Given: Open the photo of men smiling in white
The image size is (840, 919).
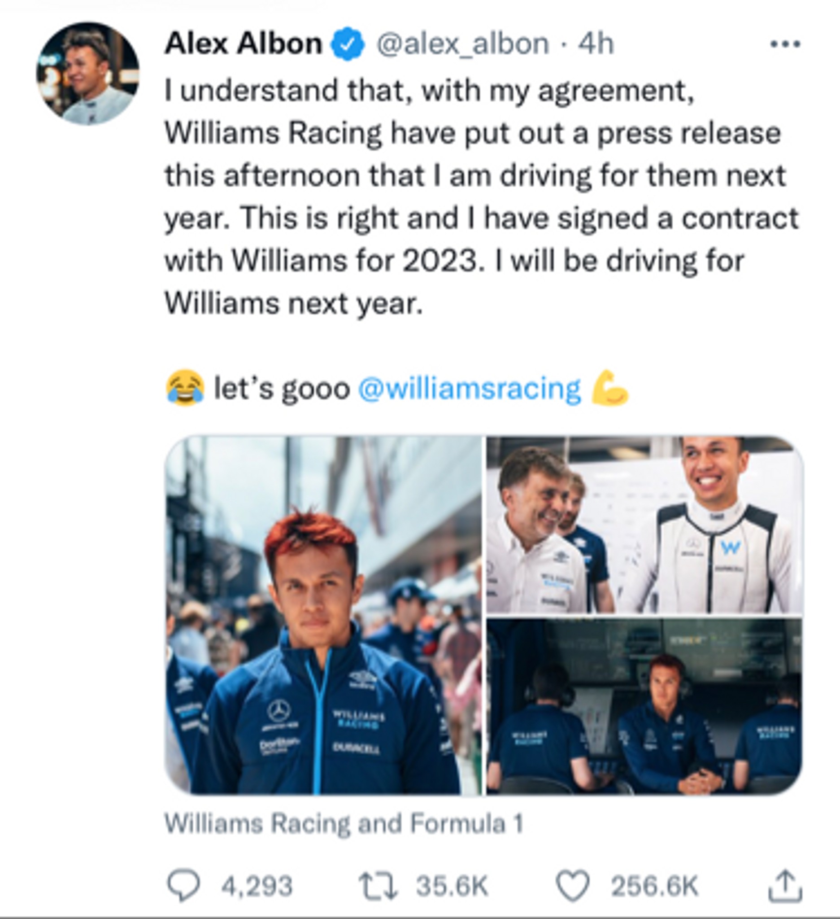Looking at the screenshot, I should pos(644,525).
